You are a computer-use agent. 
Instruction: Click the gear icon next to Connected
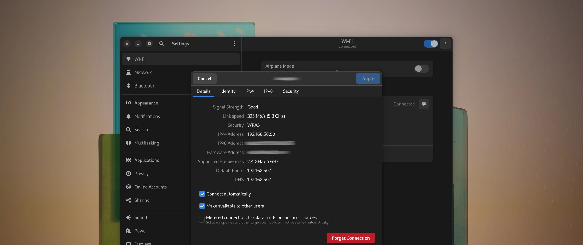[x=424, y=104]
